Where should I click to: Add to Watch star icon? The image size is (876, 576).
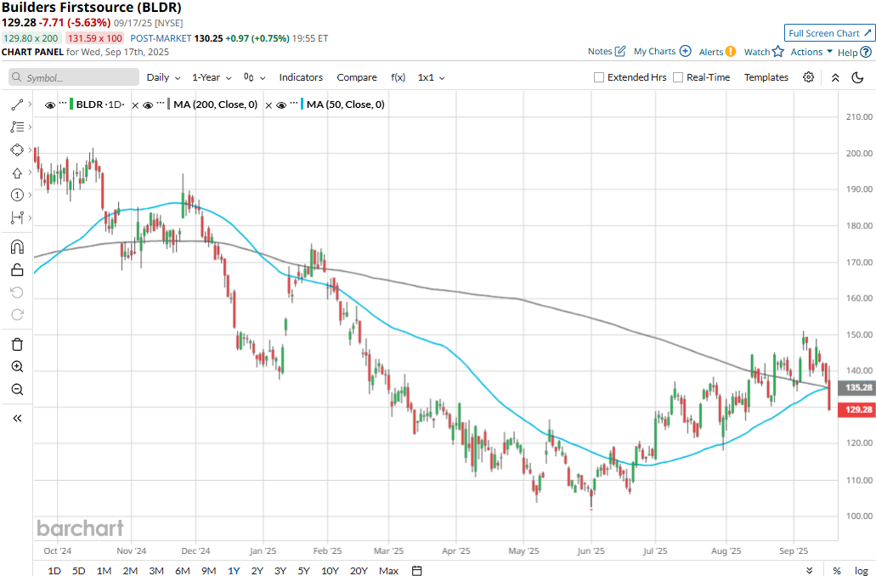(x=777, y=52)
